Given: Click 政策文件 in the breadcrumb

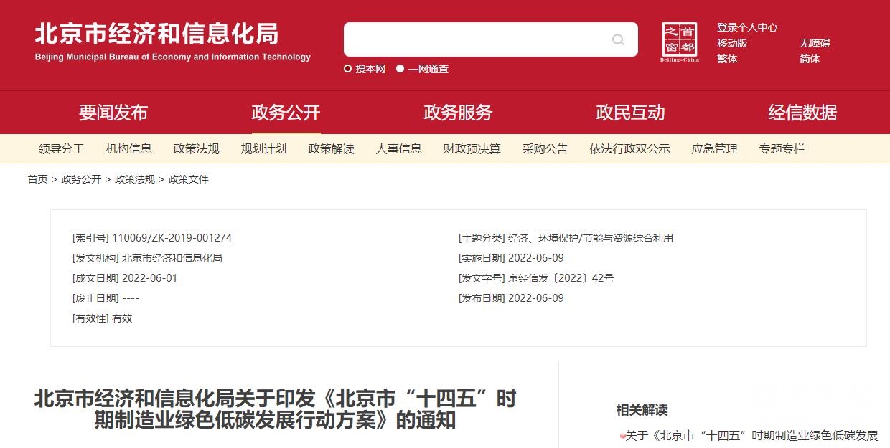Looking at the screenshot, I should [188, 179].
